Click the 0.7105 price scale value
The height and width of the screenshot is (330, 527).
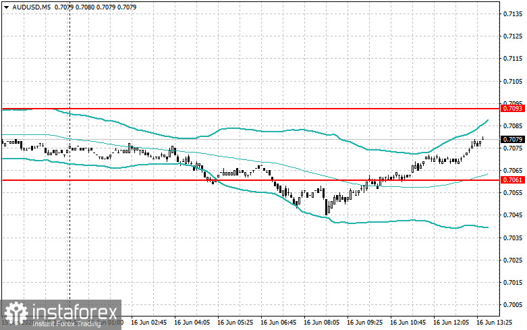click(513, 81)
